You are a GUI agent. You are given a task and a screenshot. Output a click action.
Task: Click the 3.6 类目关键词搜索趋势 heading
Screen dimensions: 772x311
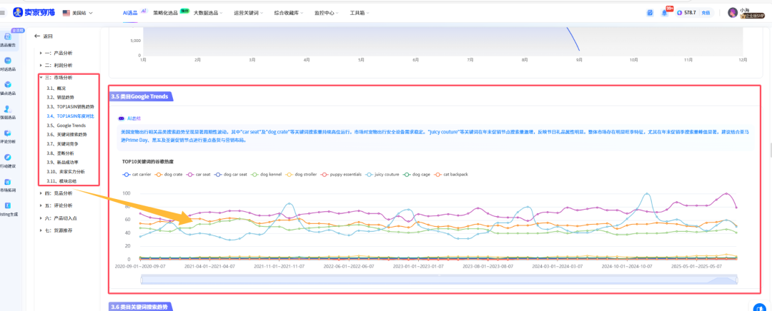(139, 307)
